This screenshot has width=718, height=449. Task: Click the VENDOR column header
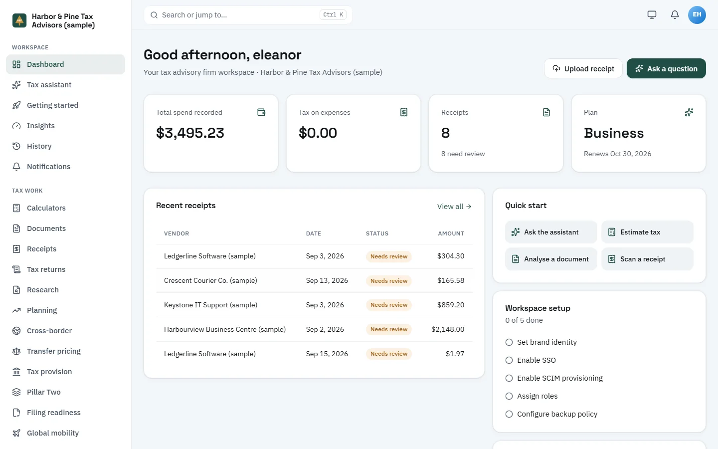pos(177,233)
